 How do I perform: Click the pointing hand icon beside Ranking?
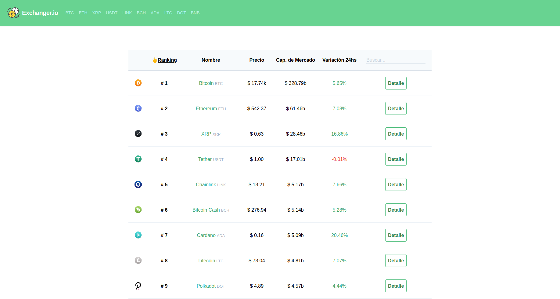pyautogui.click(x=155, y=60)
